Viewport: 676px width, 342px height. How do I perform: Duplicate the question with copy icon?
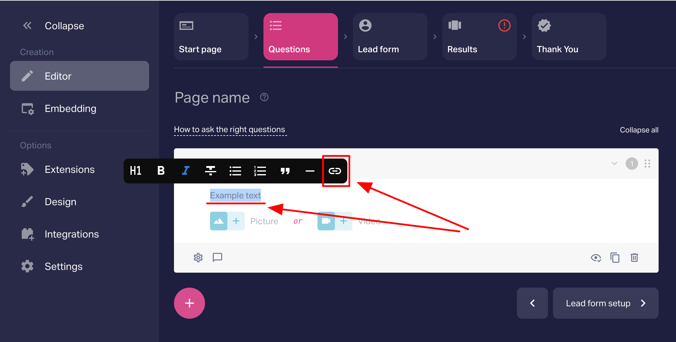615,258
